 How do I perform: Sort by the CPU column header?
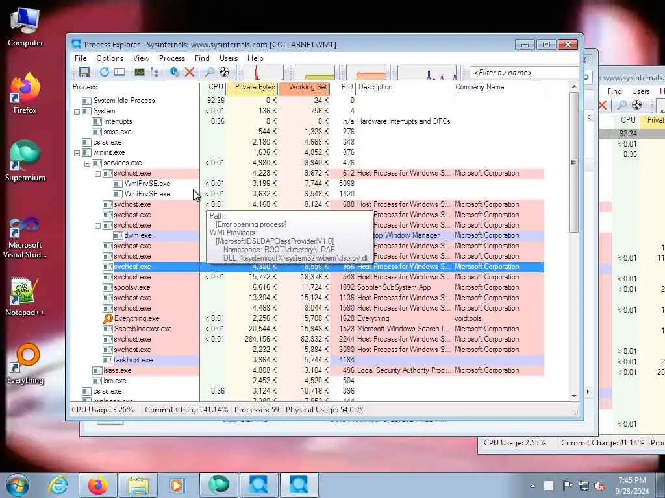(212, 87)
